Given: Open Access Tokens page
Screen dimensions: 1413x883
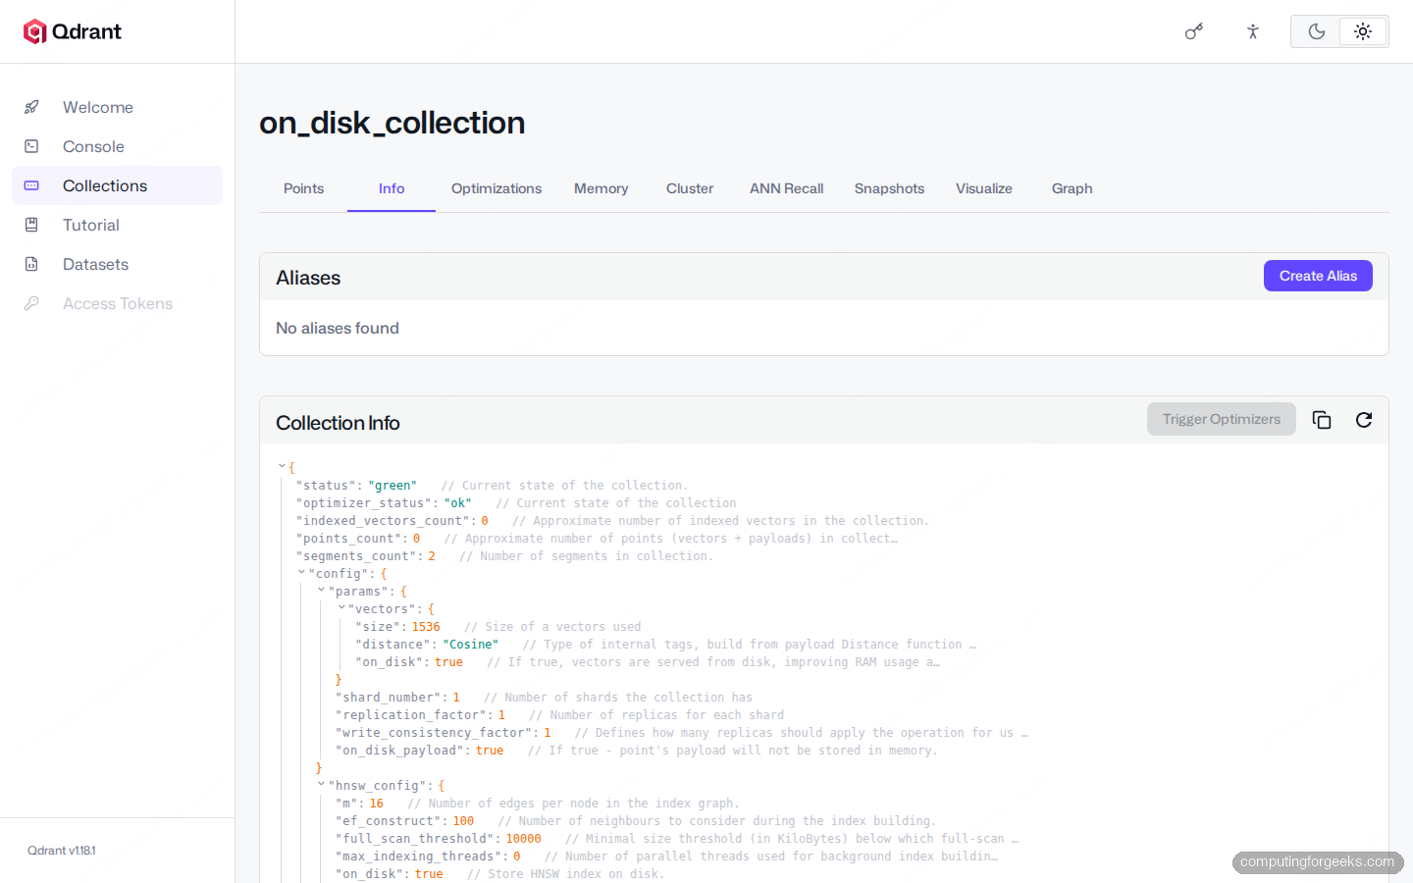Looking at the screenshot, I should pyautogui.click(x=118, y=303).
